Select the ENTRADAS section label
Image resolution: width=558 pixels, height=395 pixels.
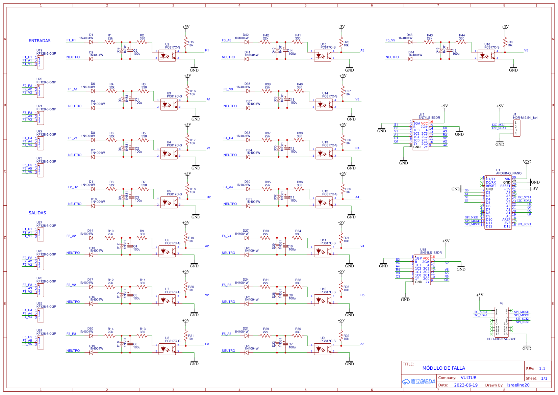[40, 41]
